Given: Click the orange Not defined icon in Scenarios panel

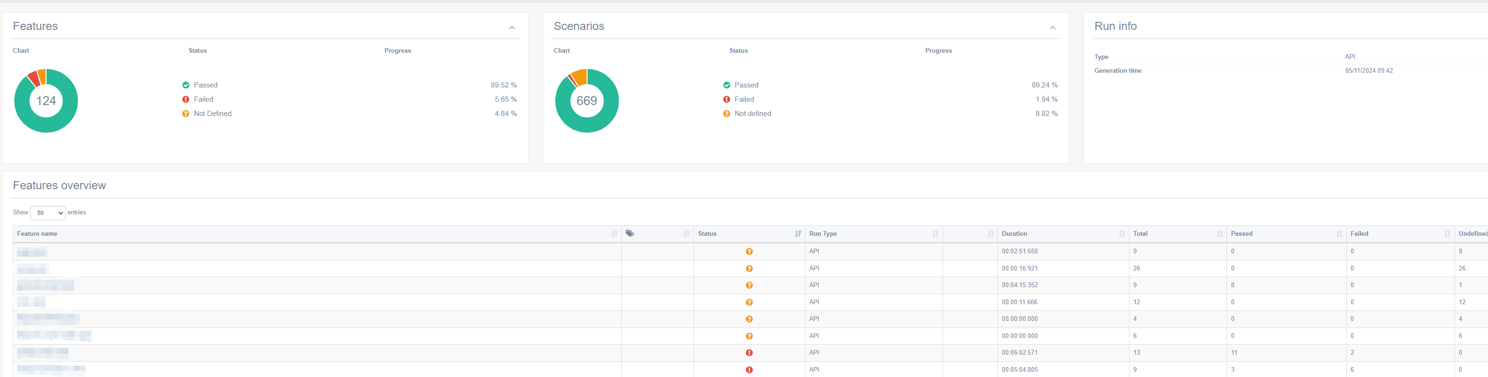Looking at the screenshot, I should coord(726,114).
